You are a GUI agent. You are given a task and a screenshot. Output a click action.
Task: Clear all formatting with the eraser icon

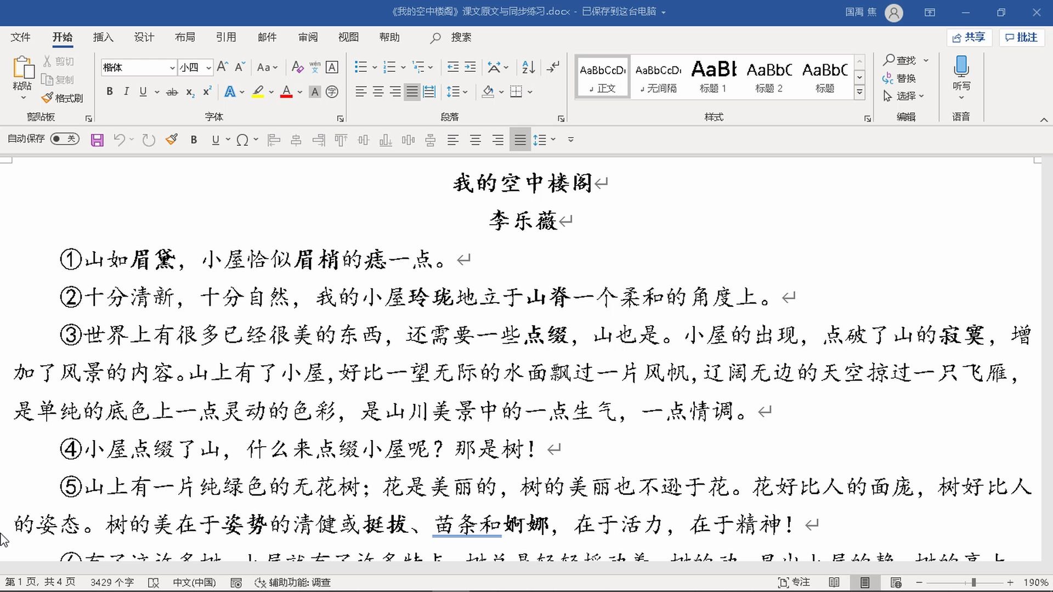[x=297, y=67]
